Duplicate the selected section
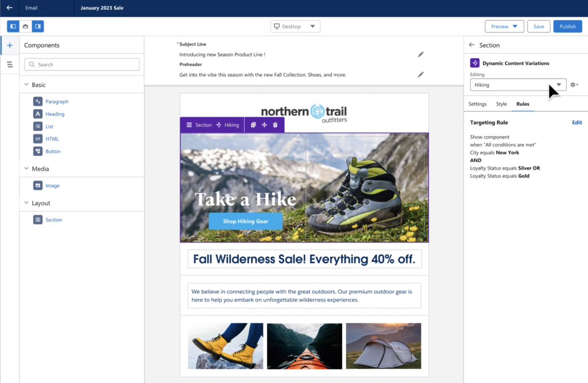Screen dimensions: 588x383 pos(253,125)
